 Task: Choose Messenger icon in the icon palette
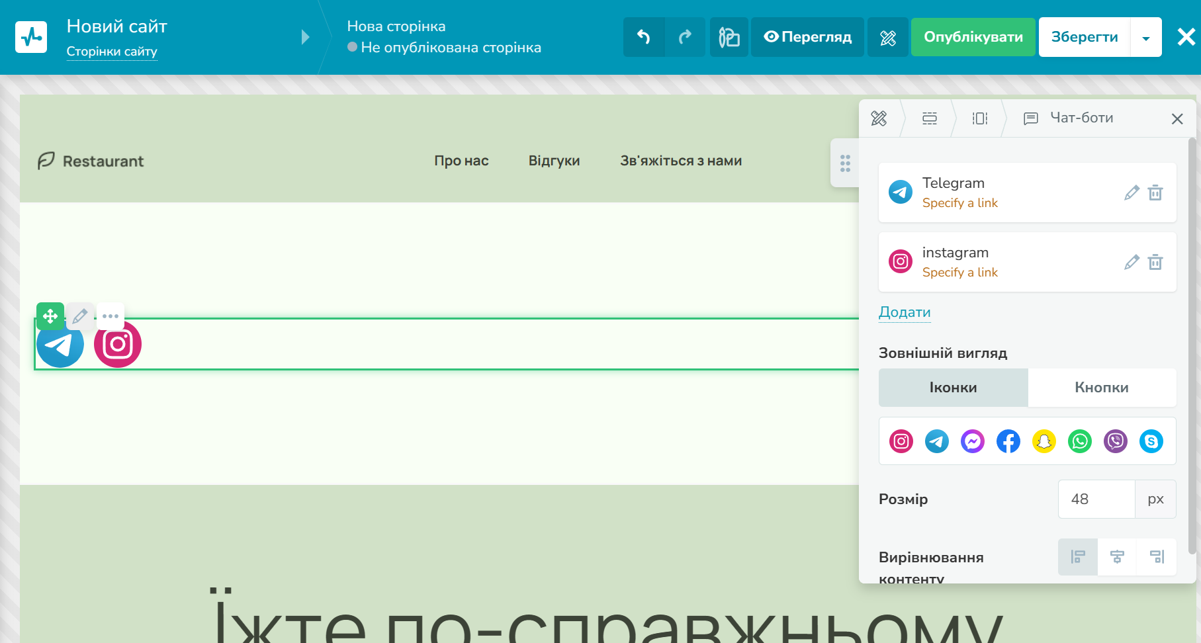(x=973, y=441)
